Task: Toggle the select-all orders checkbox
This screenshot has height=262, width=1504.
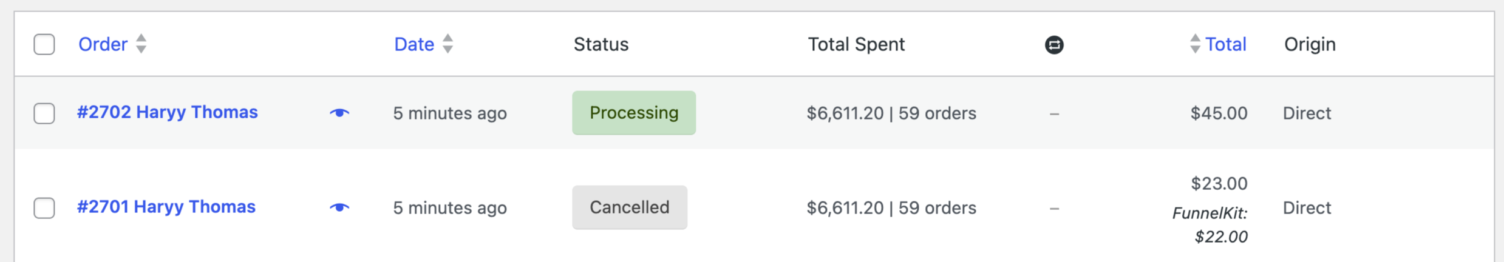Action: coord(44,44)
